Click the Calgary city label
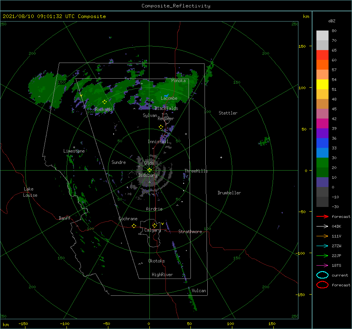 [x=153, y=230]
